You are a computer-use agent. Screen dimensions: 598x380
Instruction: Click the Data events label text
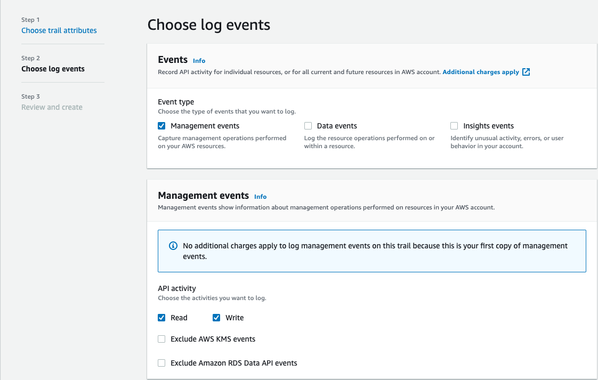coord(337,126)
